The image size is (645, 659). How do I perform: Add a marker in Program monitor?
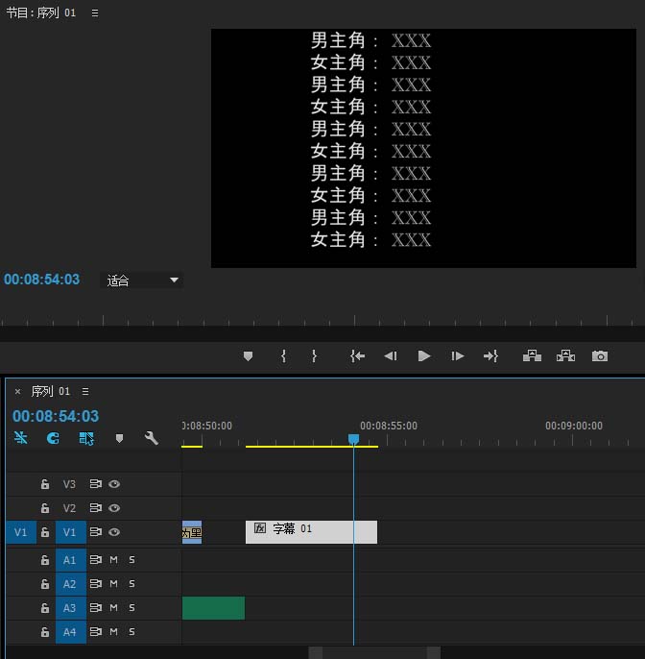248,356
